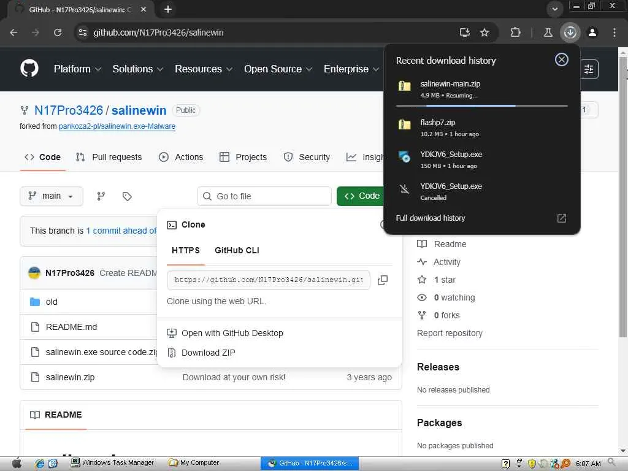Screen dimensions: 628x471
Task: Select the HTTPS clone tab
Action: (185, 250)
